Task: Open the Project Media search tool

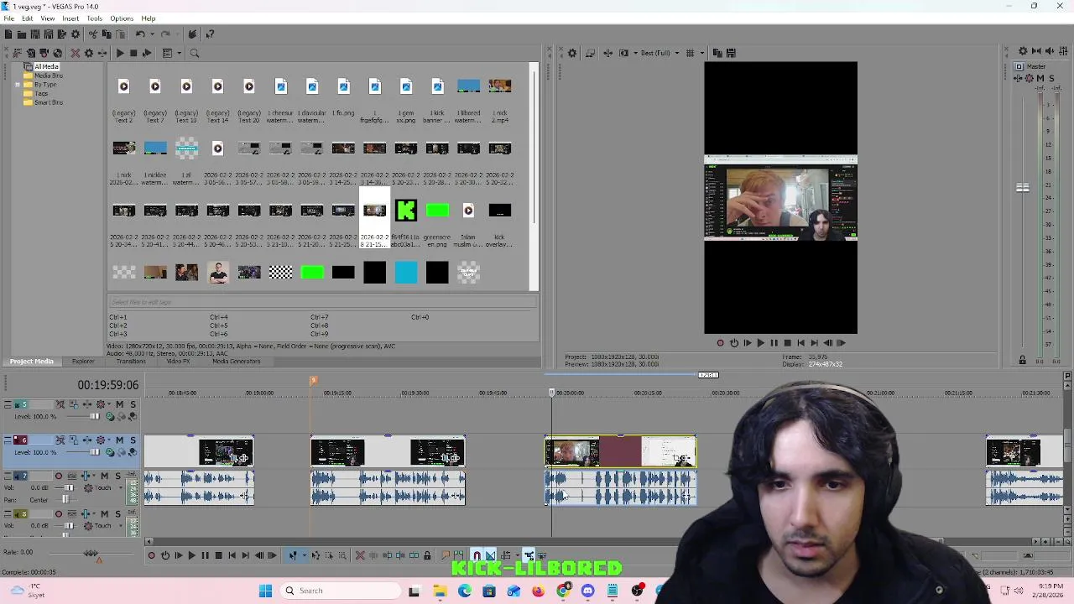Action: coord(194,53)
